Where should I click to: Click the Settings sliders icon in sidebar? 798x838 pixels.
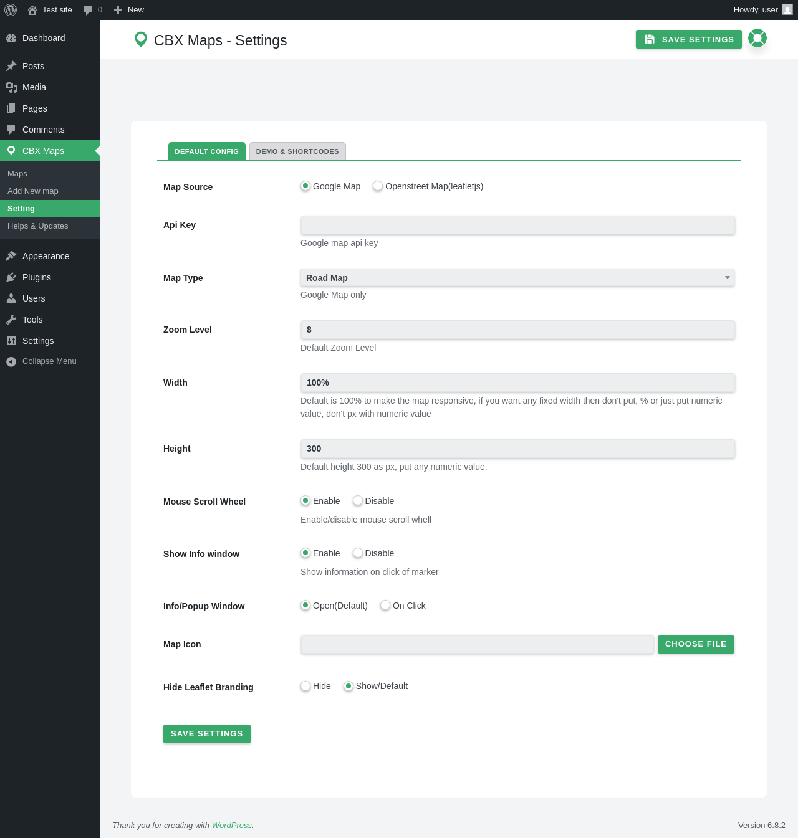click(x=11, y=341)
